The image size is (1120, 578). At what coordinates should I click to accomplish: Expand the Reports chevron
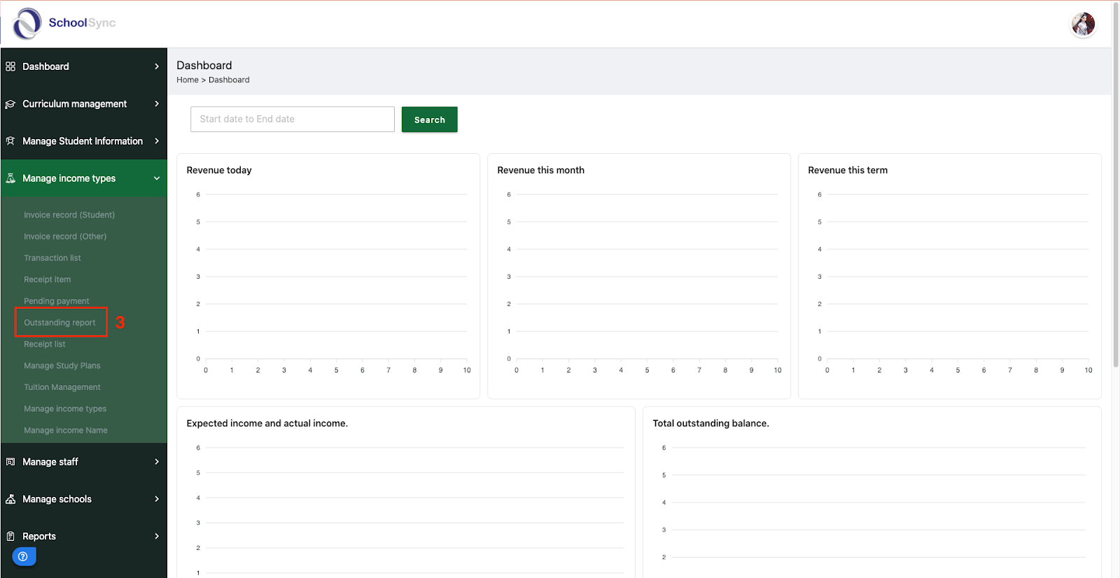click(x=157, y=536)
